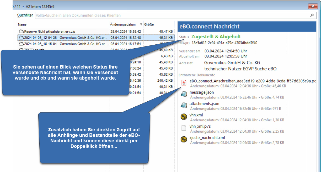Click the blank document icon of vhn_xml.p7s
Viewport: 321px width, 172px height.
coord(184,128)
